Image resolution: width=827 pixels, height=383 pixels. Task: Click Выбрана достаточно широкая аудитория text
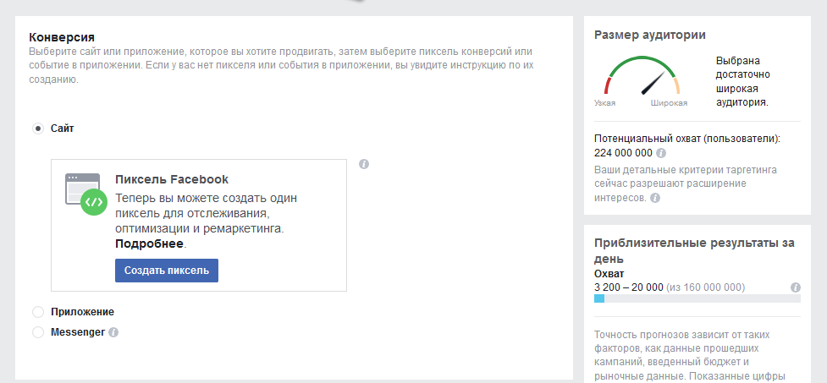click(x=743, y=82)
